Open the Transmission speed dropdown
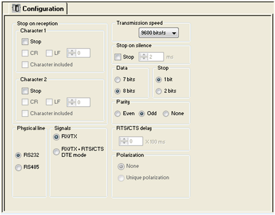275x215 pixels. tap(158, 33)
